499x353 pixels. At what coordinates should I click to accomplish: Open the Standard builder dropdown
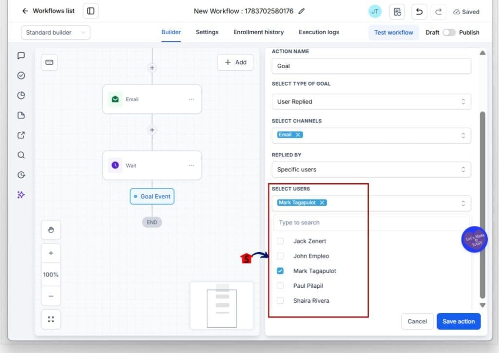point(56,33)
